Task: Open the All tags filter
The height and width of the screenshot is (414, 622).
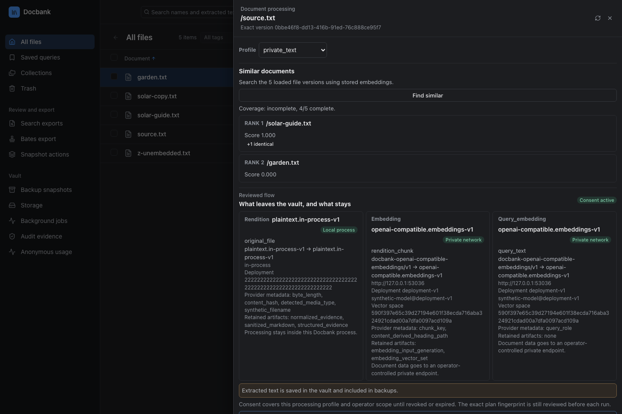Action: point(213,38)
